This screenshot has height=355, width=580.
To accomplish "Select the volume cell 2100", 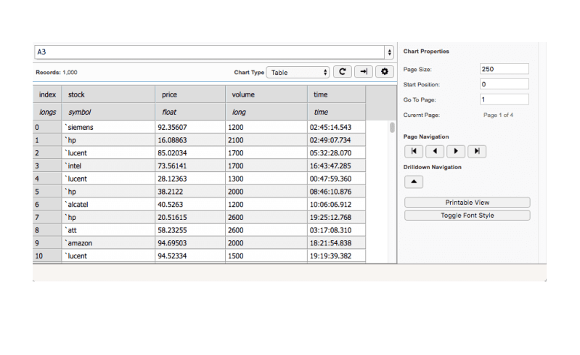I will 266,140.
